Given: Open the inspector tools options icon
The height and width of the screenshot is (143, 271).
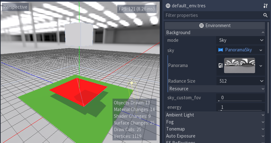Looking at the screenshot, I should pos(266,6).
